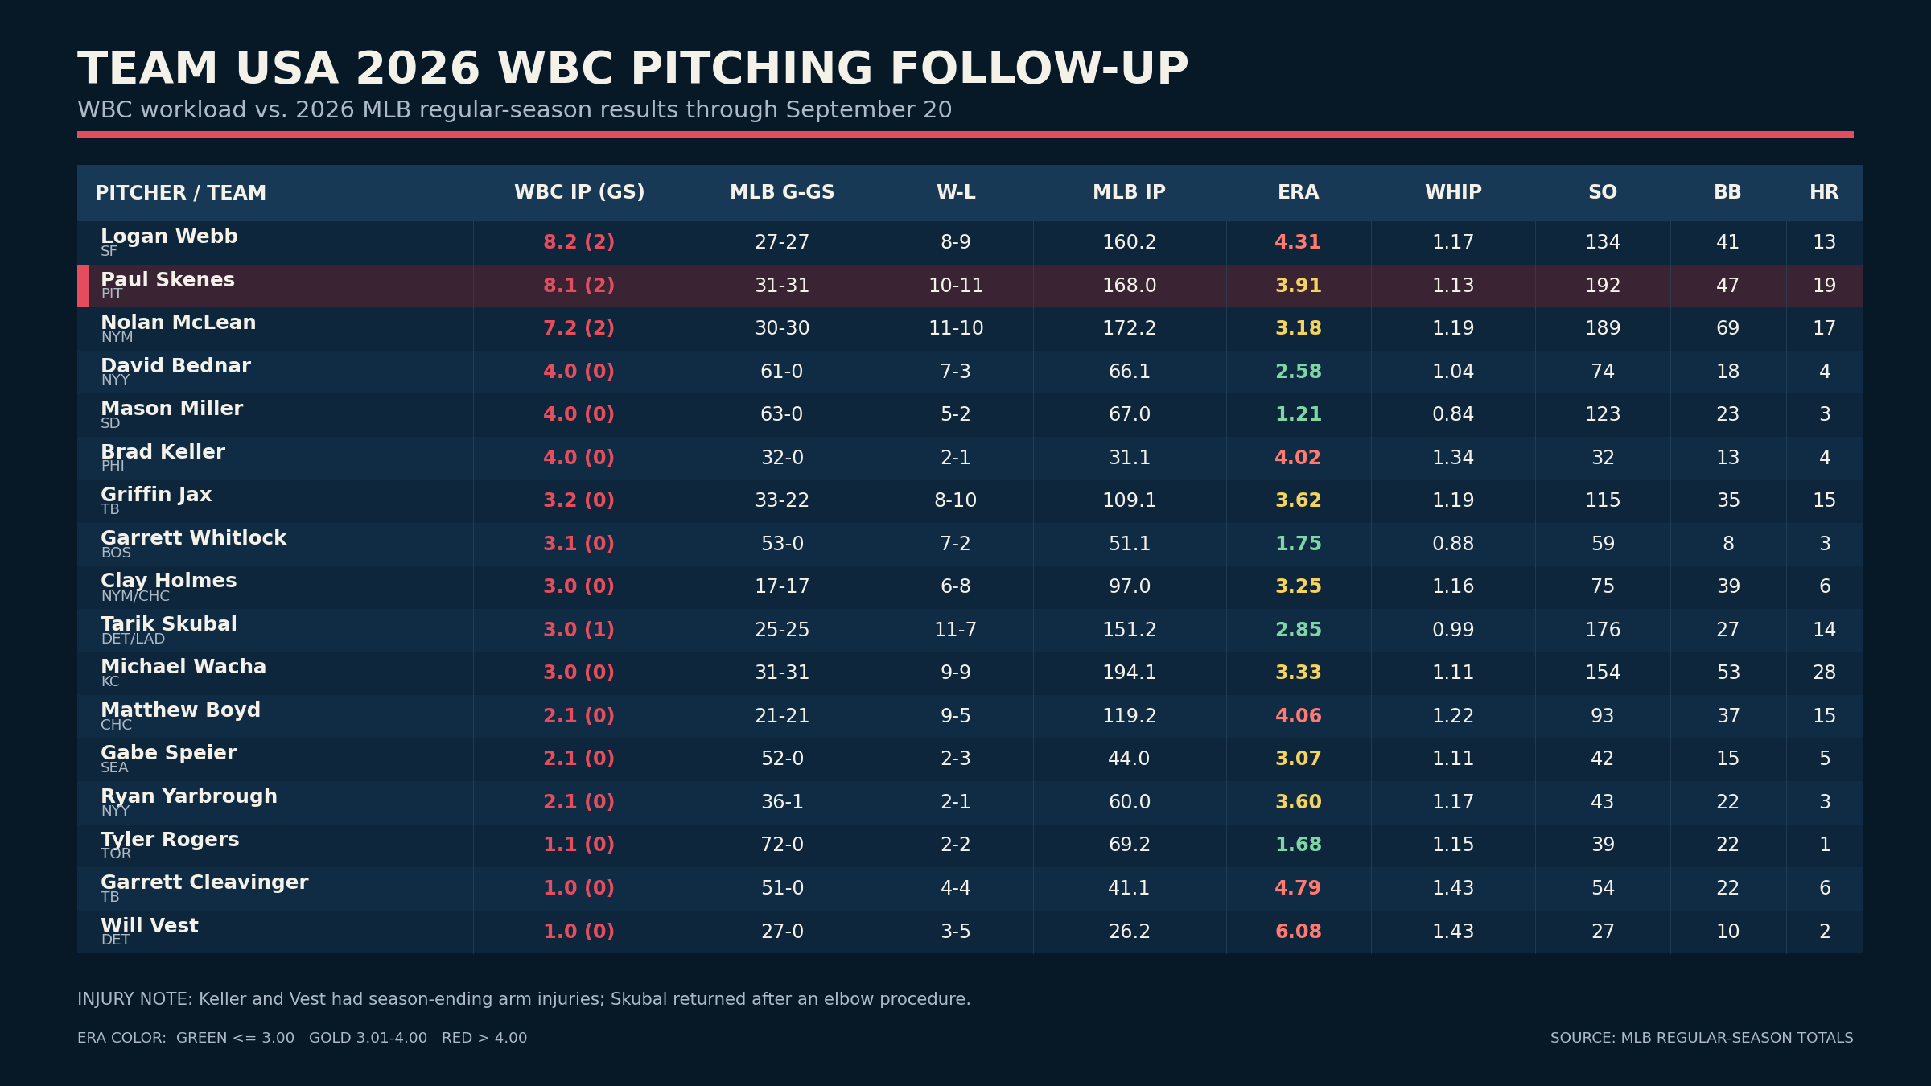Select Tyler Rogers' 72-0 games cell

782,845
